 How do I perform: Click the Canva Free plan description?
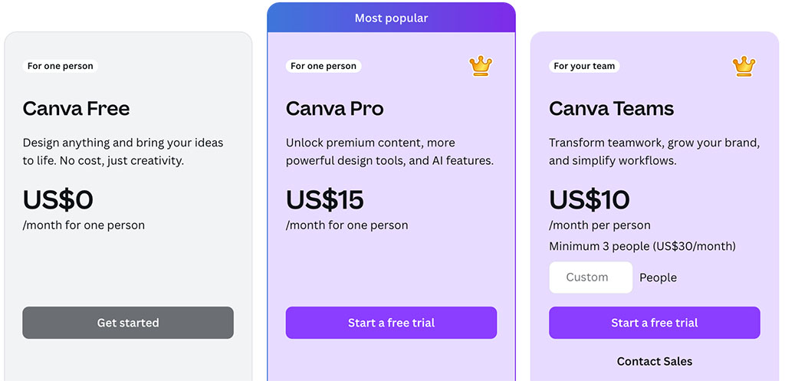(x=123, y=152)
